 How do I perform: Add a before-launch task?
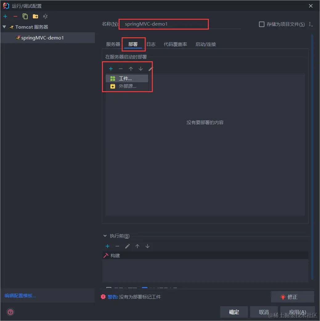click(107, 246)
